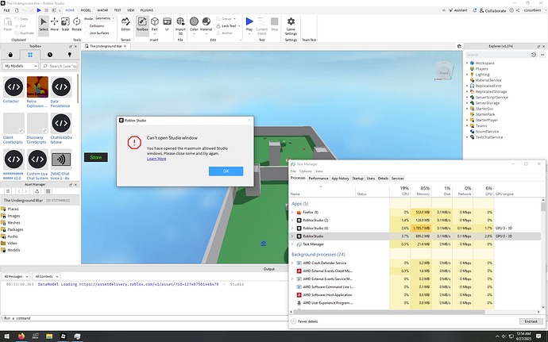
Task: Open the My Models category dropdown
Action: [21, 66]
